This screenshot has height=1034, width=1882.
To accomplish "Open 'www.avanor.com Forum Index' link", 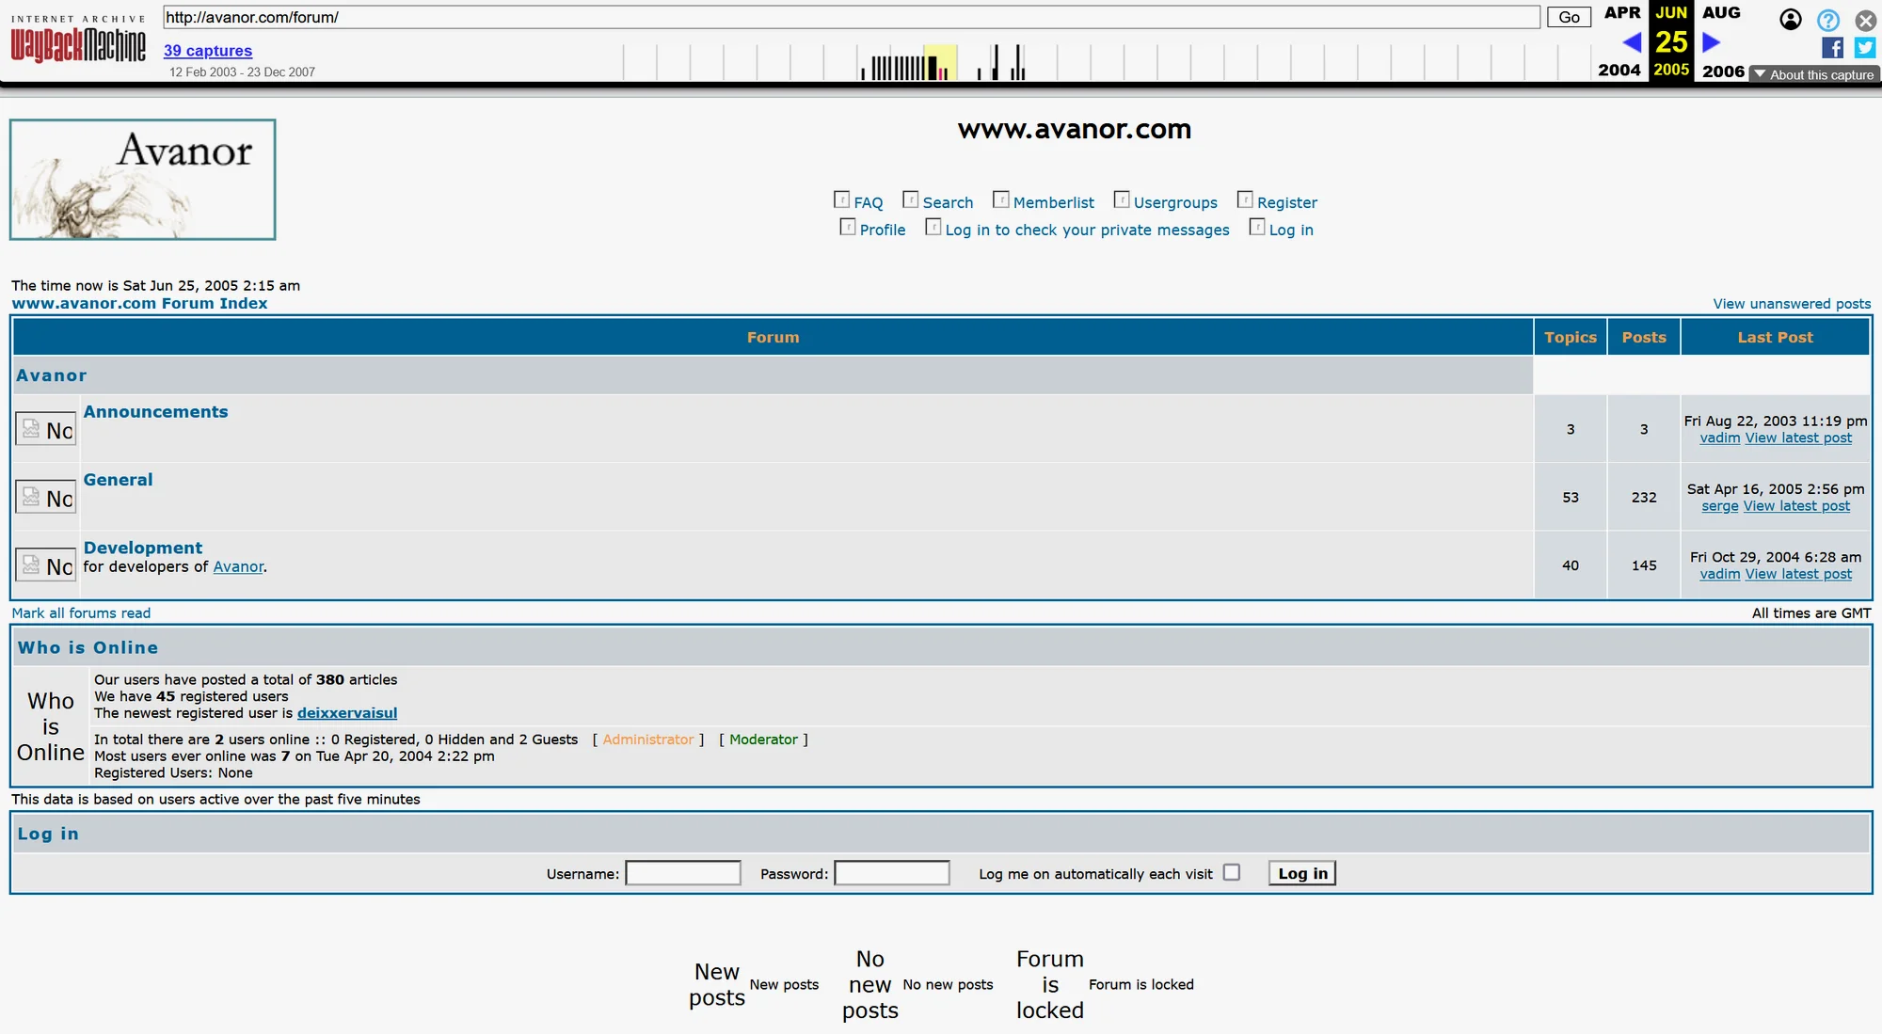I will tap(139, 303).
